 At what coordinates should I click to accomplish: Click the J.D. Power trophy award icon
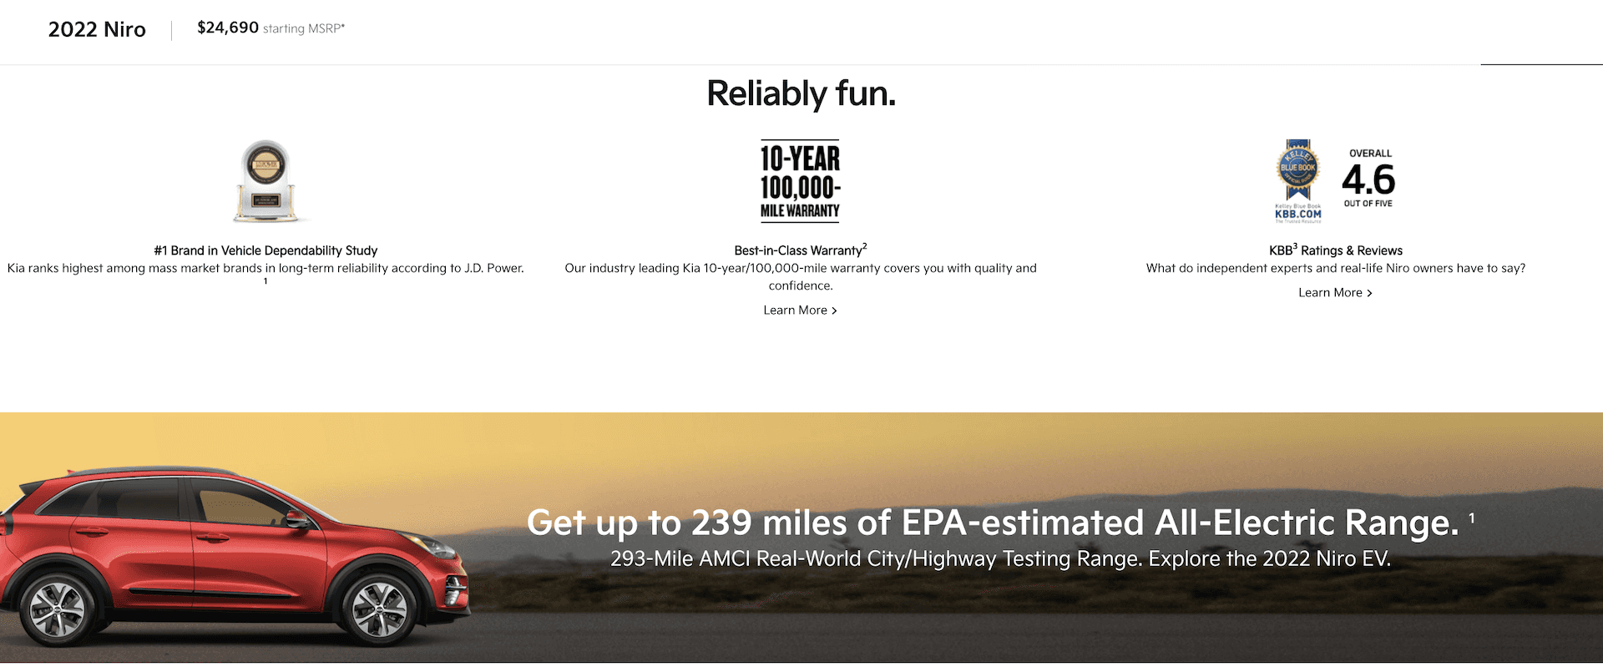265,181
